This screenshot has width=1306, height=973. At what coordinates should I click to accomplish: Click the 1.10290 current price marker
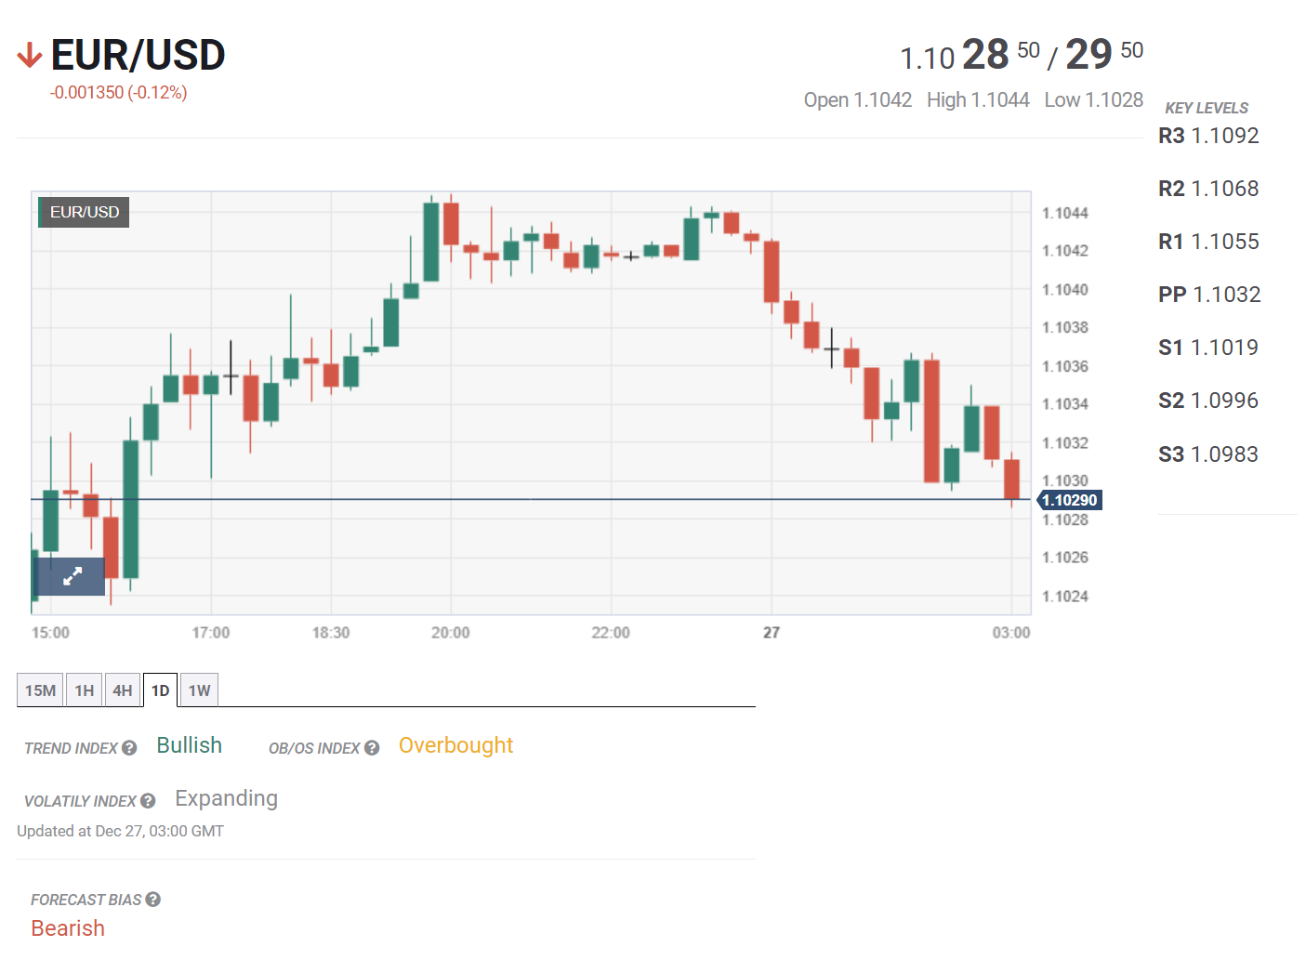click(x=1069, y=500)
